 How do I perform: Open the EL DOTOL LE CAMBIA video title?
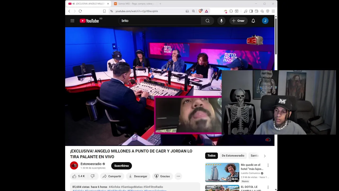click(x=251, y=188)
